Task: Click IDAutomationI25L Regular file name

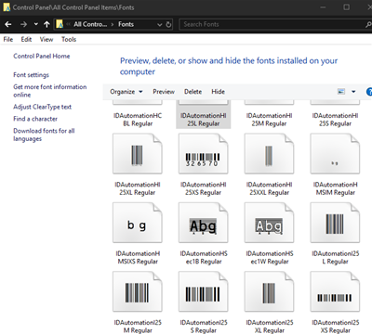Action: (x=336, y=257)
